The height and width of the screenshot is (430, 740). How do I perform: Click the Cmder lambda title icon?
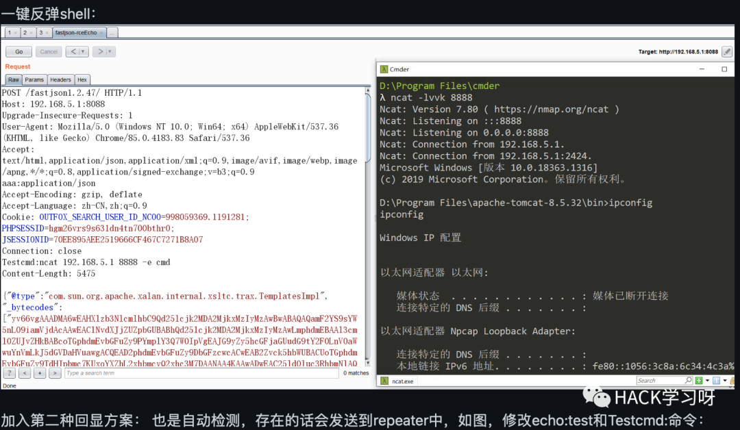[384, 69]
